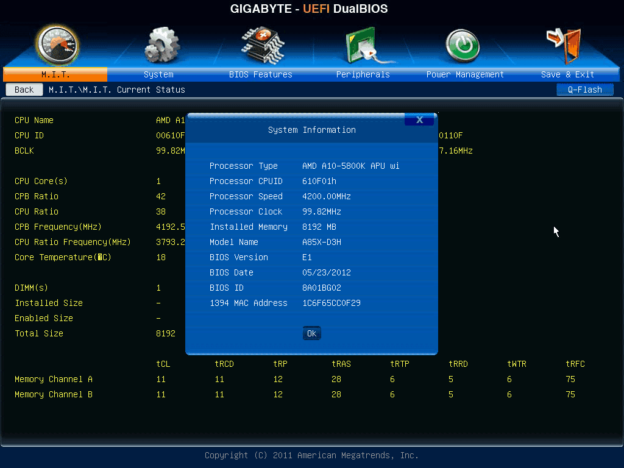Click the Processor Speed value 4200.00MHz
Screen dimensions: 624x468
327,196
